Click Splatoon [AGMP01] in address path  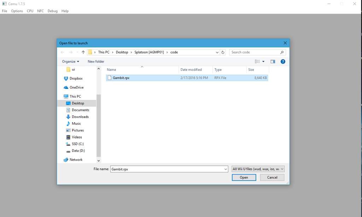tap(149, 52)
